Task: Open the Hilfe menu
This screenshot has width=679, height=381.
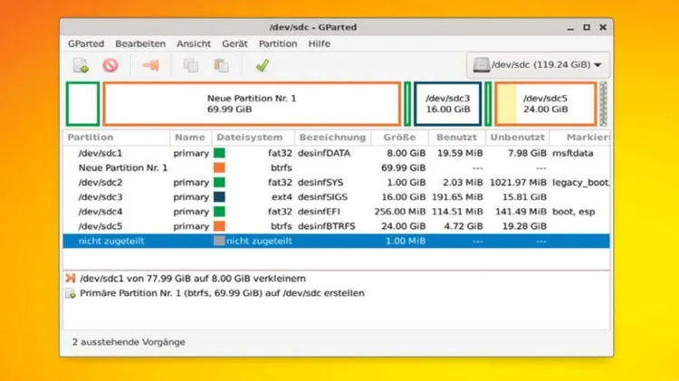Action: coord(320,43)
